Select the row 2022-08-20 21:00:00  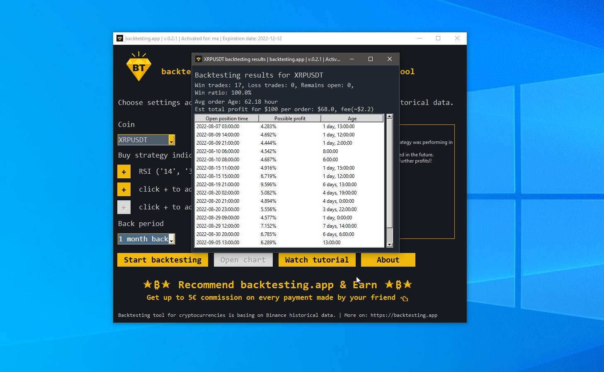point(289,201)
